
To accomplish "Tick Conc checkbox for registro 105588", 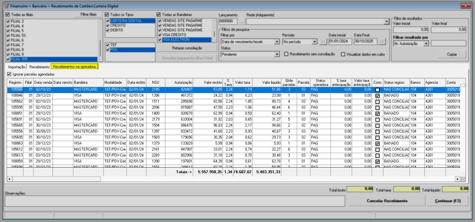I will (377, 90).
